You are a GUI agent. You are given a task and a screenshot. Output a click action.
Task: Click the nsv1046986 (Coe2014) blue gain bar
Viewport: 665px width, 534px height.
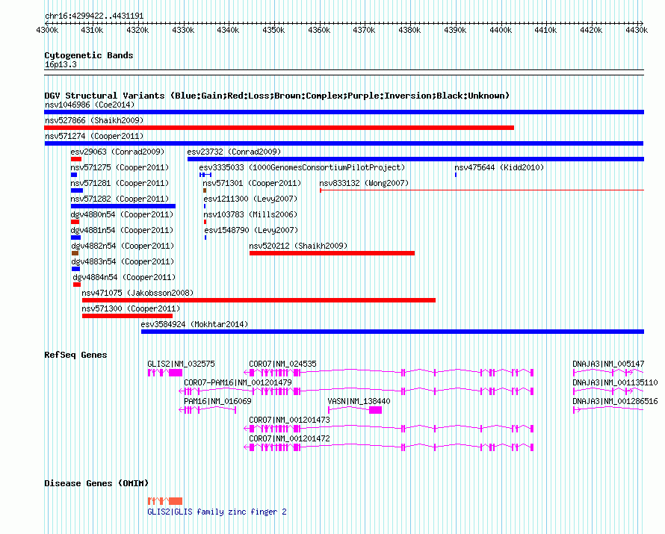(344, 112)
